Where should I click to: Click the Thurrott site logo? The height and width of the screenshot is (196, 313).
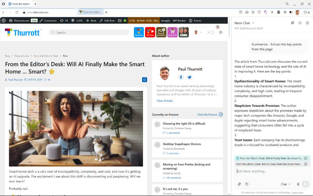[x=23, y=32]
